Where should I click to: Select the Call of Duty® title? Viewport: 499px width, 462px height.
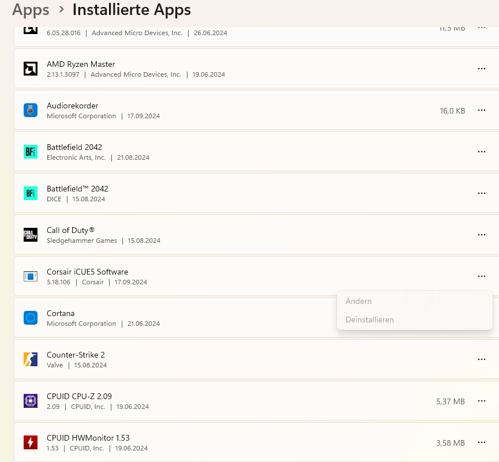pos(70,230)
